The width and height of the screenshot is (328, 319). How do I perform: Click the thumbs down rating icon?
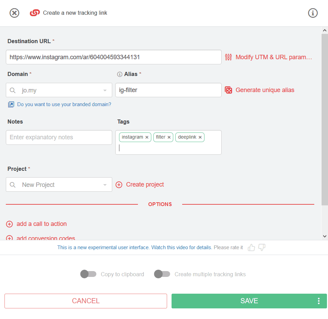tap(262, 247)
